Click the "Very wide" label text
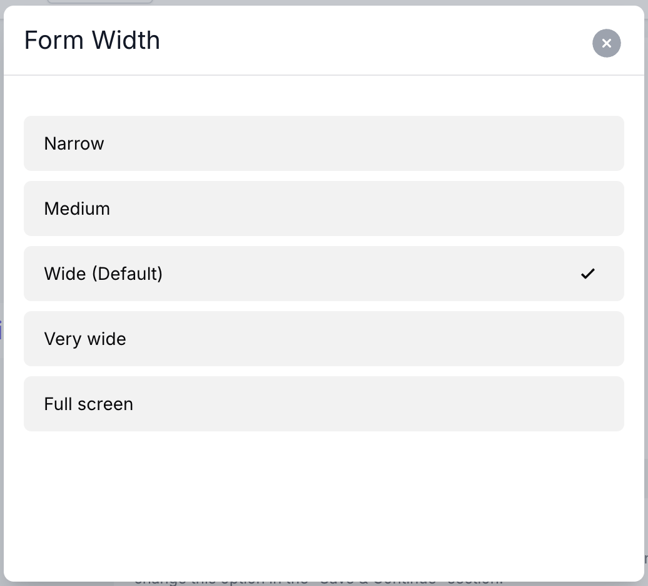The height and width of the screenshot is (586, 648). coord(85,339)
